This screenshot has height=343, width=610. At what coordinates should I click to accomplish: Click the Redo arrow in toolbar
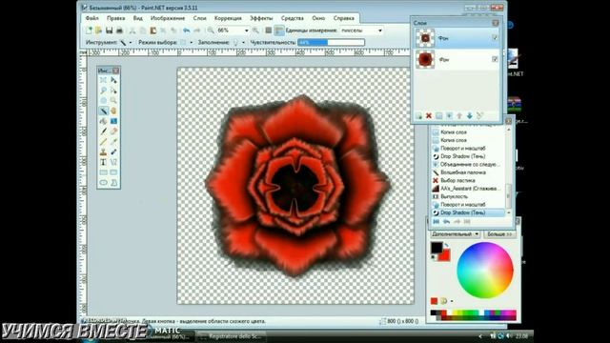coord(197,30)
